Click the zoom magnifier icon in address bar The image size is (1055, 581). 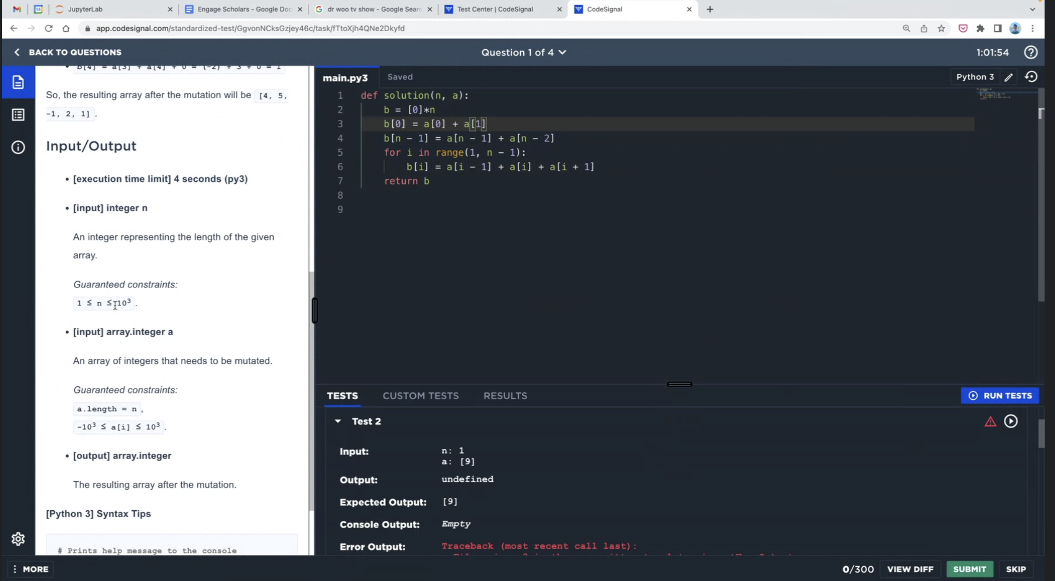click(907, 28)
